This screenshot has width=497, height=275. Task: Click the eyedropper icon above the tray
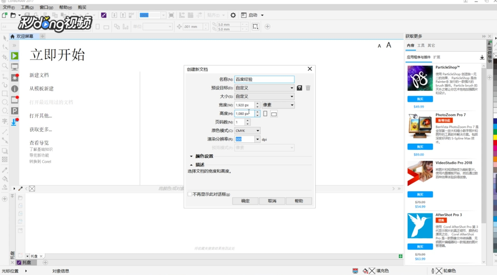pos(20,188)
